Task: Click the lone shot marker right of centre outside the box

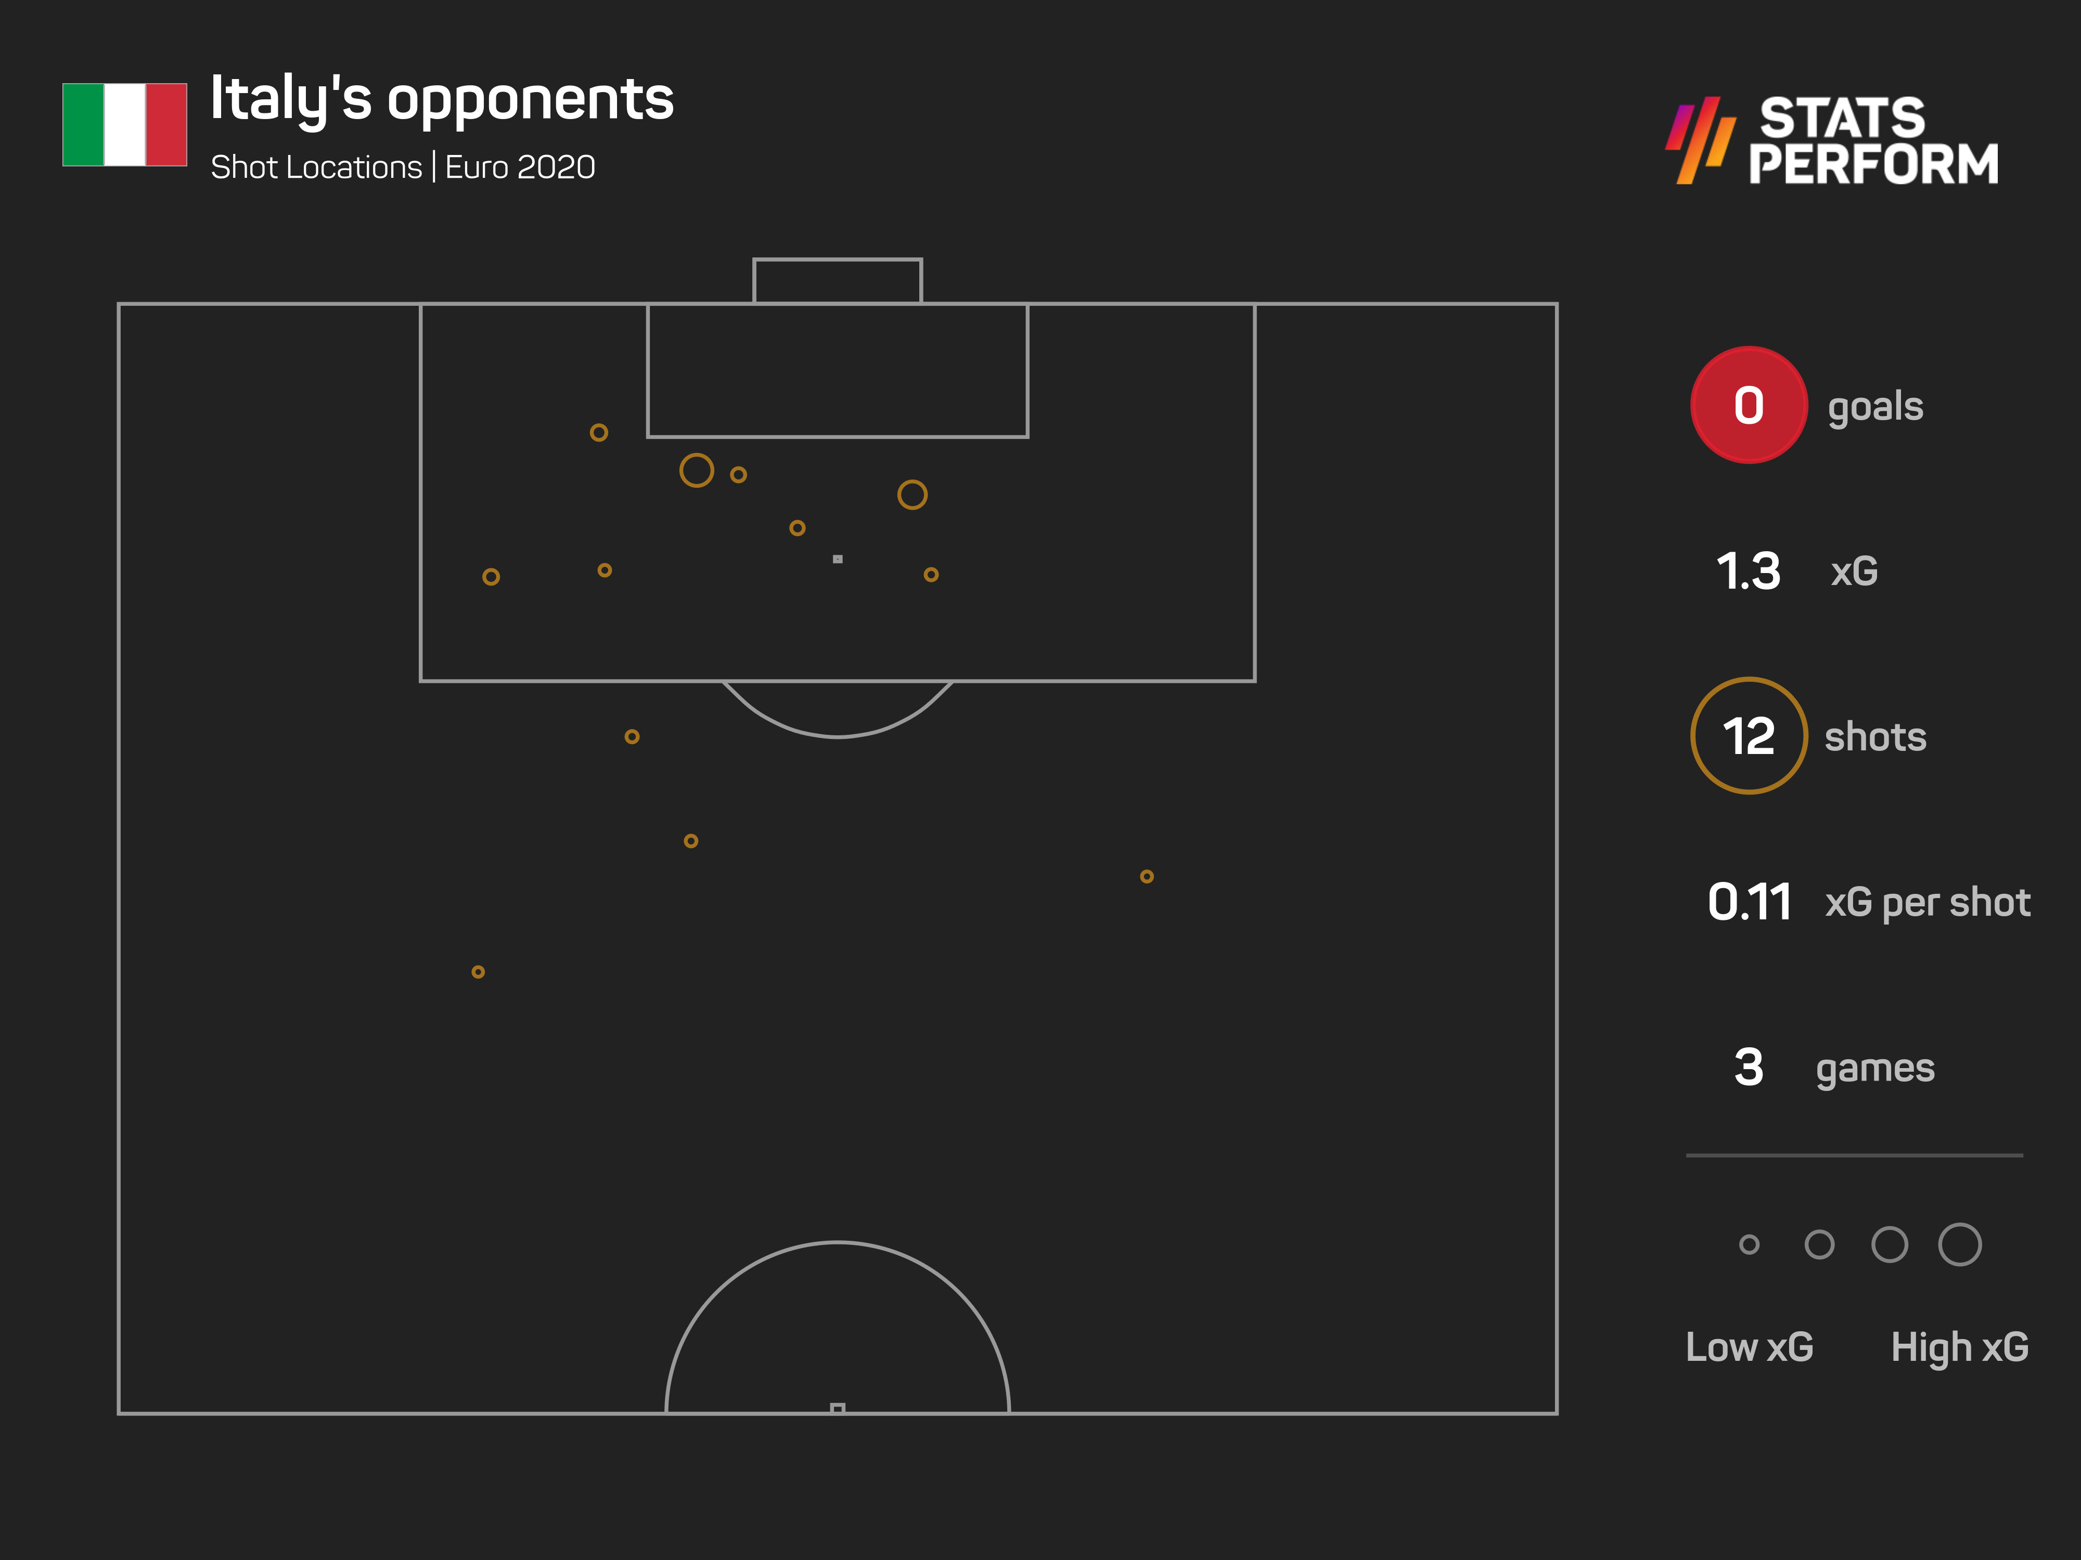Action: [1146, 876]
